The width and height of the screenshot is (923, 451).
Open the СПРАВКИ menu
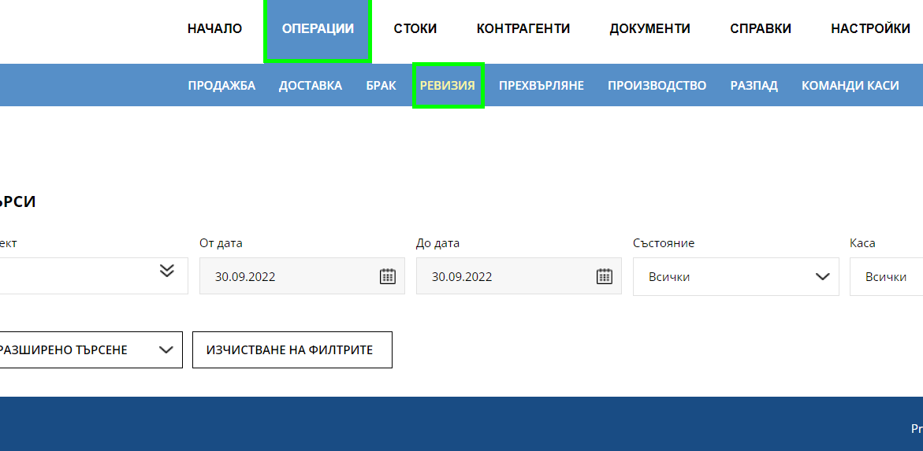tap(761, 29)
